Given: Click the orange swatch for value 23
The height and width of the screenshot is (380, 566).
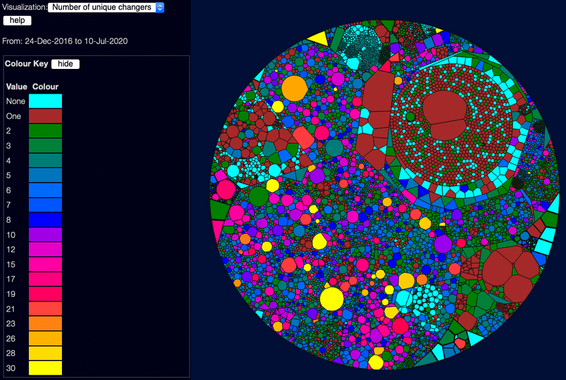Looking at the screenshot, I should click(45, 323).
